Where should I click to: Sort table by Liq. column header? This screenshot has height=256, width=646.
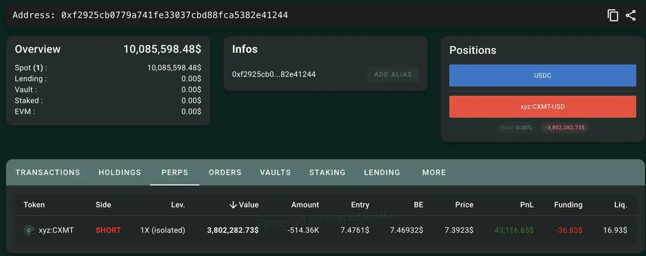(x=621, y=205)
